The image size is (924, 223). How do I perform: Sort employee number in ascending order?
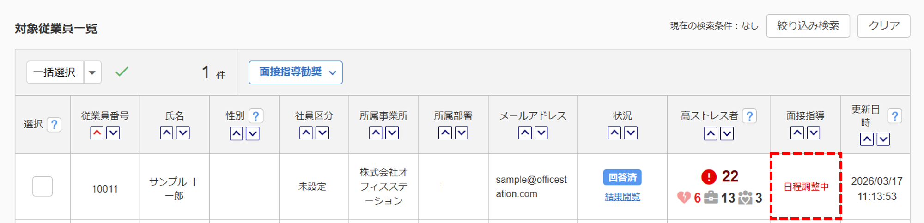click(97, 133)
